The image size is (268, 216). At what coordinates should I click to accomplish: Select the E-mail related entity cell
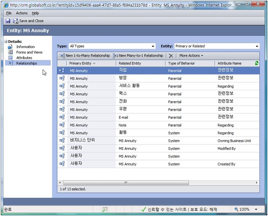tap(124, 118)
